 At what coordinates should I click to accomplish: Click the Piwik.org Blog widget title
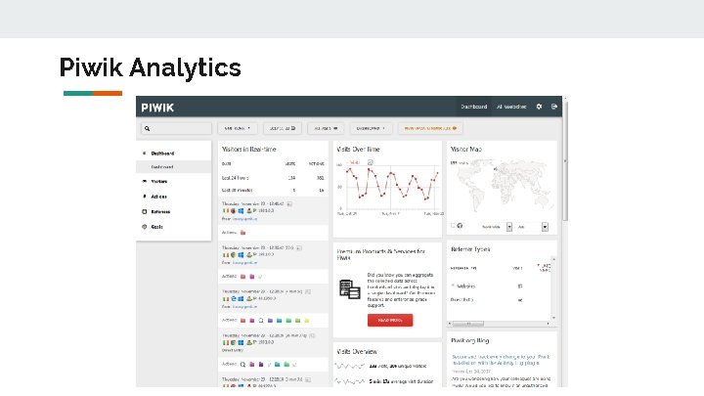pyautogui.click(x=469, y=341)
